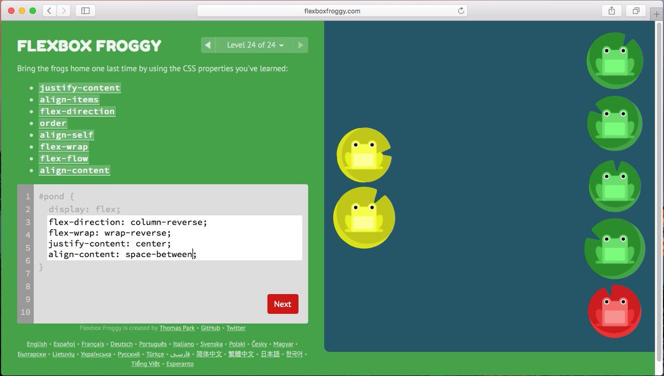
Task: Open the Safari share menu
Action: (612, 11)
